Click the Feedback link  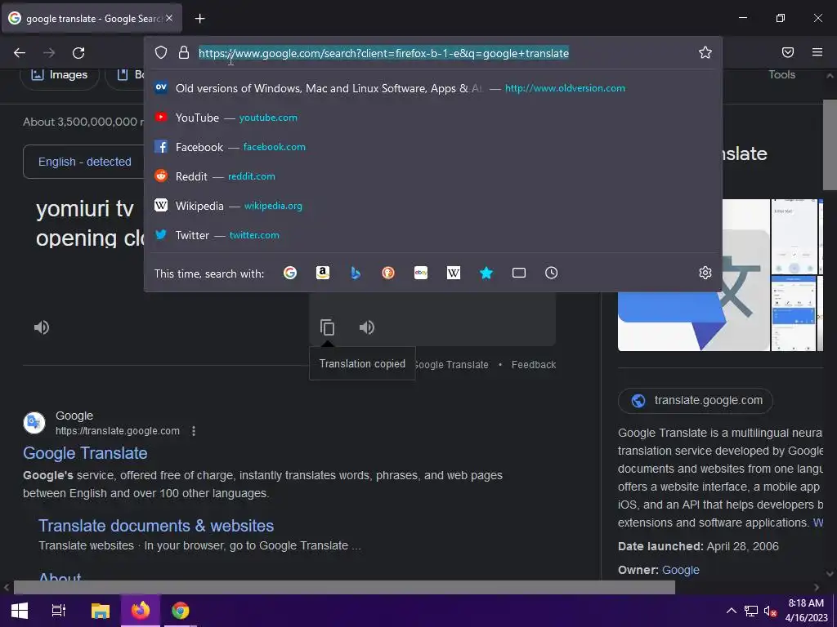[533, 365]
